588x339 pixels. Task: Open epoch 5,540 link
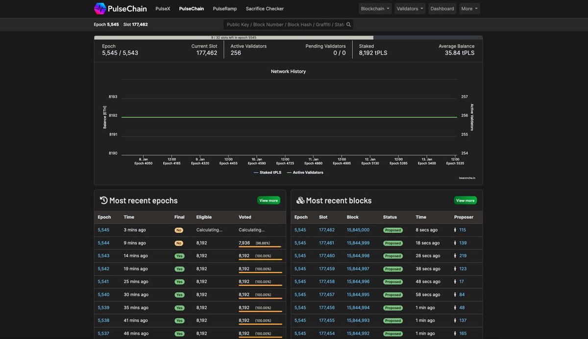103,295
